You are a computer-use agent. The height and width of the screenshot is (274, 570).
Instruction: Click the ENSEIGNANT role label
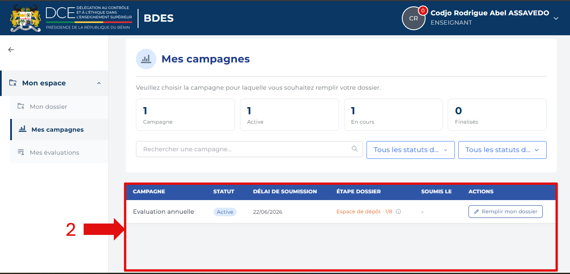(x=451, y=23)
